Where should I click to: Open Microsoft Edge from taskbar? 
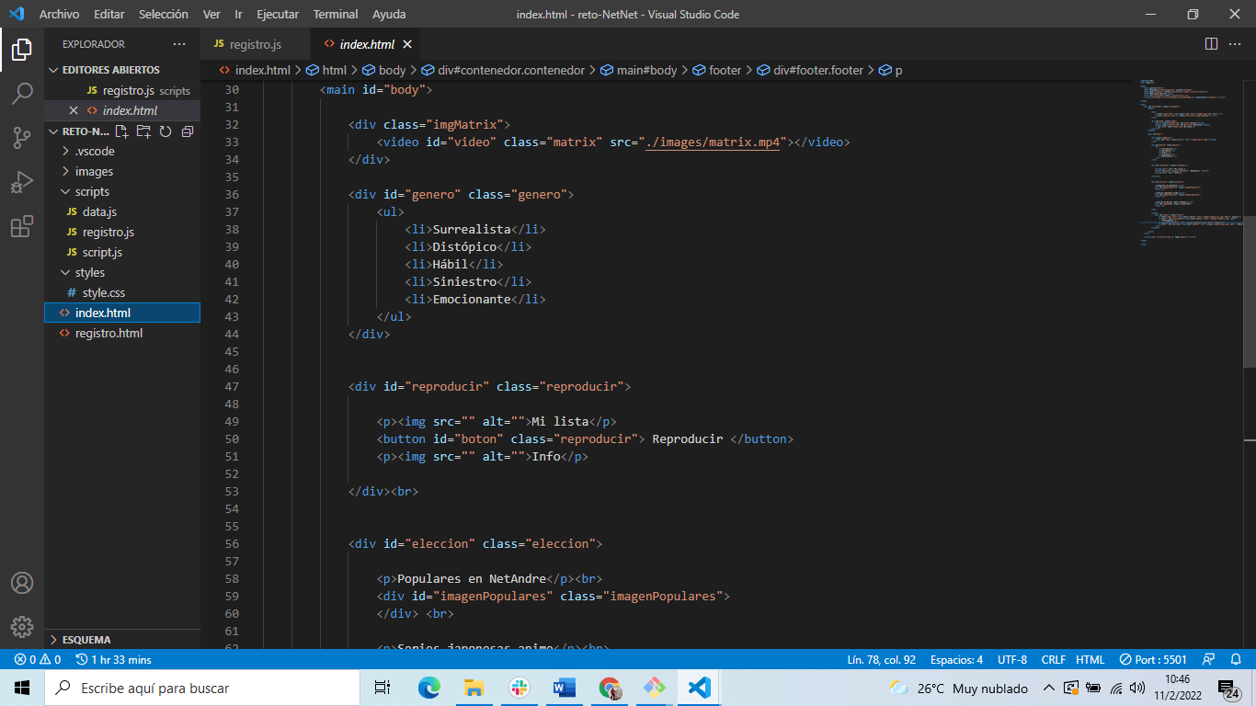tap(429, 688)
